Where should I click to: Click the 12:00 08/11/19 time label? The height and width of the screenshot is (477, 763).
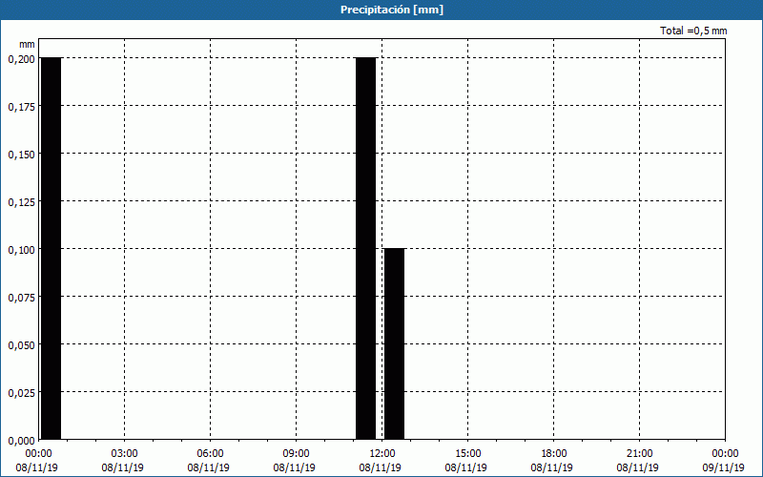(x=380, y=461)
